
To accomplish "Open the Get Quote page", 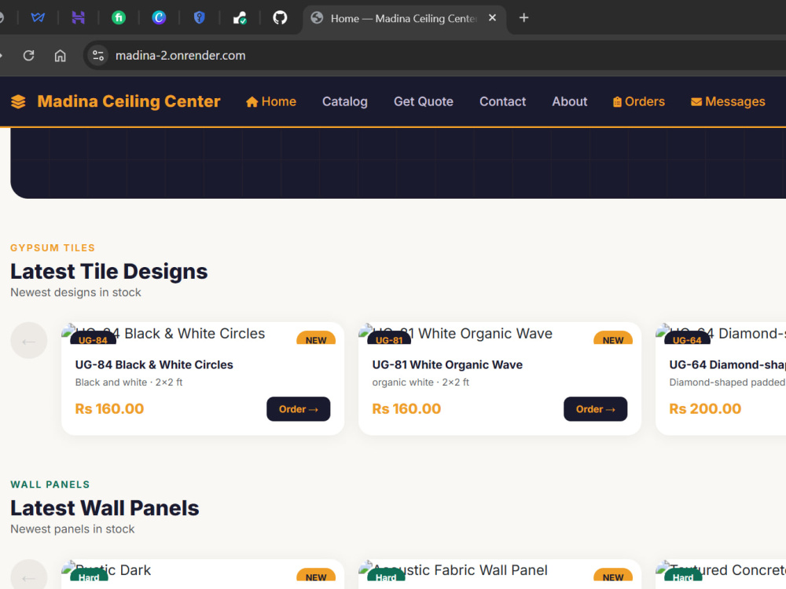I will [424, 101].
